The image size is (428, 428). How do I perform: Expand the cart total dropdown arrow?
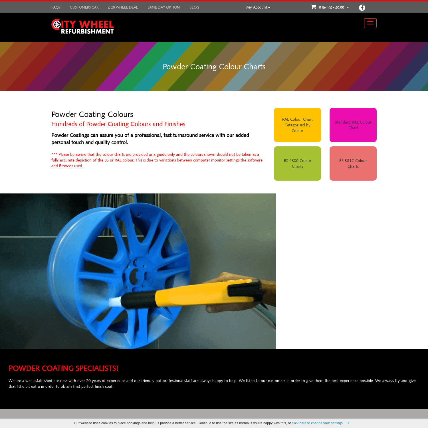click(348, 7)
